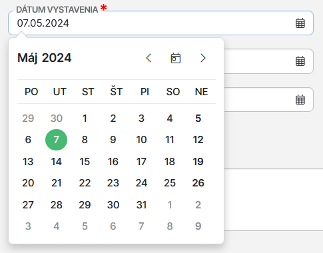Select May 1 on Wednesday column
The image size is (323, 253).
click(x=85, y=119)
